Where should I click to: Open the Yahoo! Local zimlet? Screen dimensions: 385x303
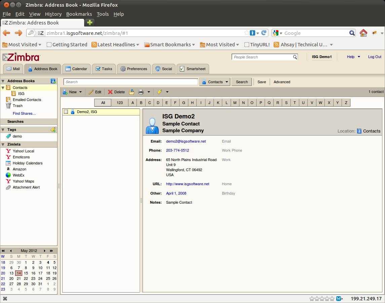(x=23, y=151)
